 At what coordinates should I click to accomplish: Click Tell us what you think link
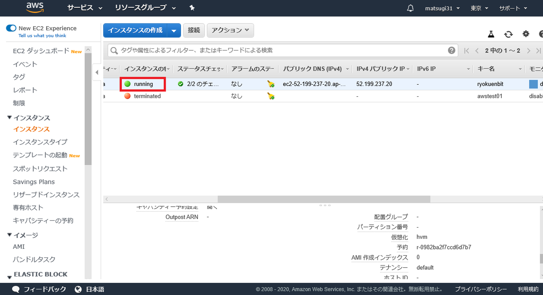coord(42,36)
